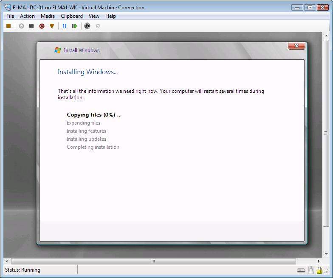Click the greyed Start power icon

pos(21,26)
